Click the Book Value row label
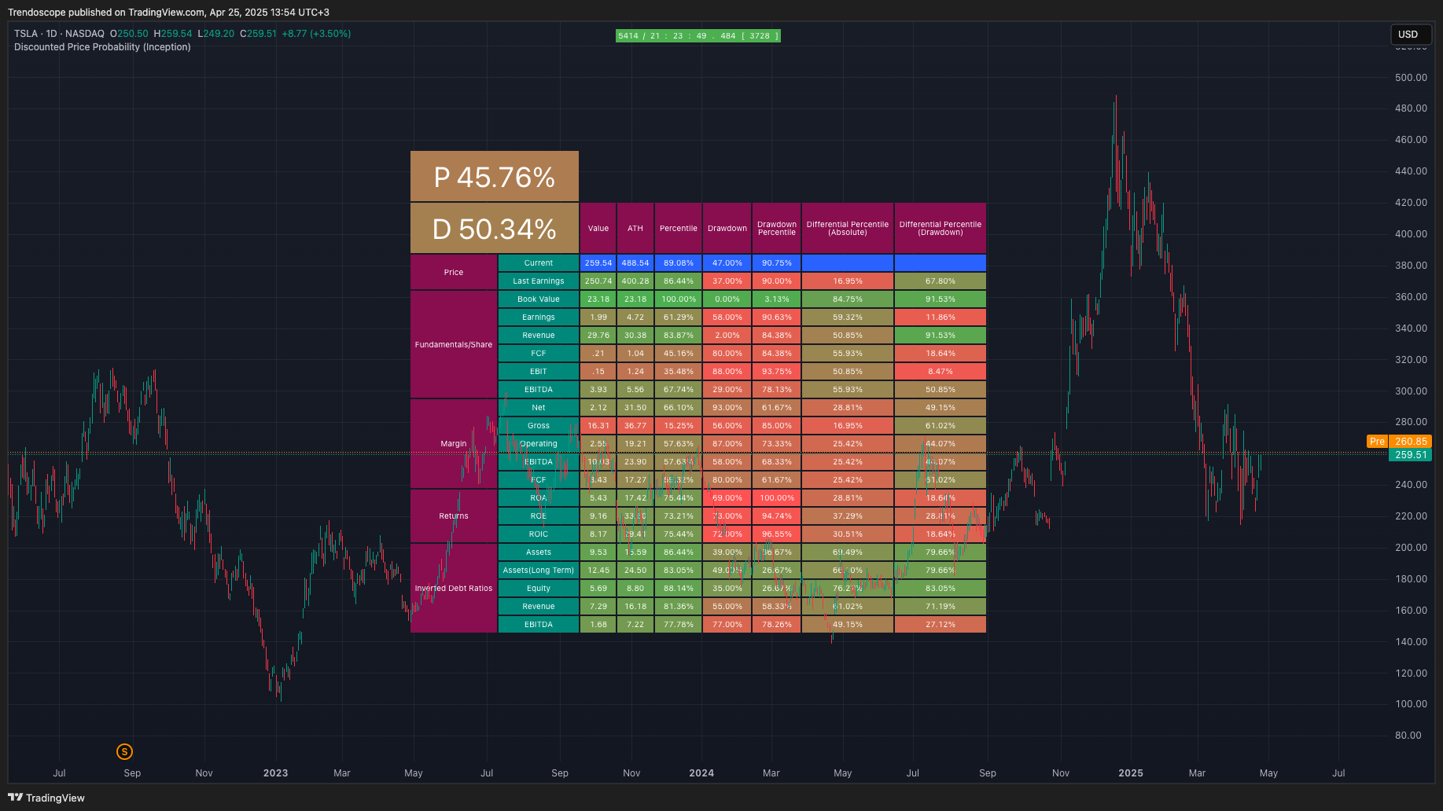 [x=539, y=299]
